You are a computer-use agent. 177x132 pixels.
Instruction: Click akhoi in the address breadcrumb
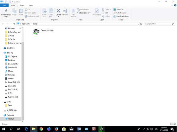(35, 24)
